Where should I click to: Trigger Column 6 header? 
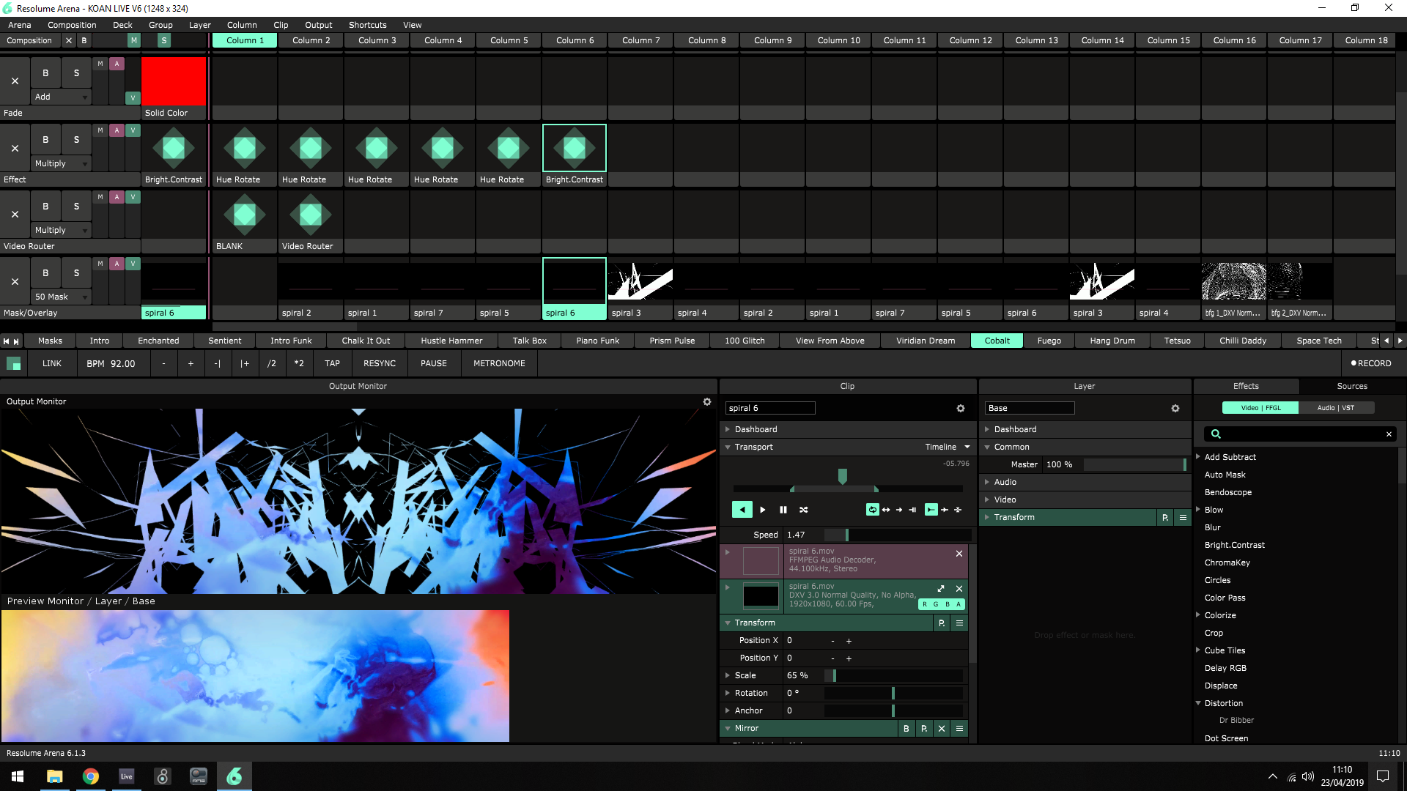[575, 40]
